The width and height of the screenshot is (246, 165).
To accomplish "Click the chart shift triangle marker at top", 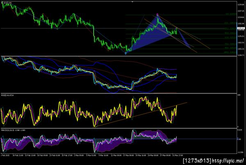I will tap(132, 2).
